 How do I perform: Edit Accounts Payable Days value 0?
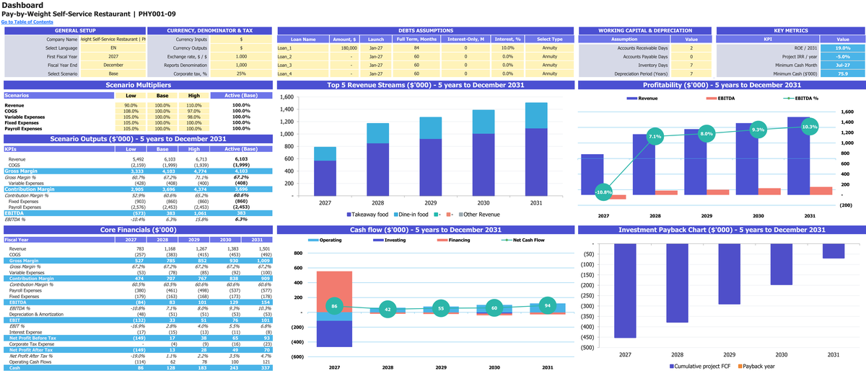coord(691,56)
